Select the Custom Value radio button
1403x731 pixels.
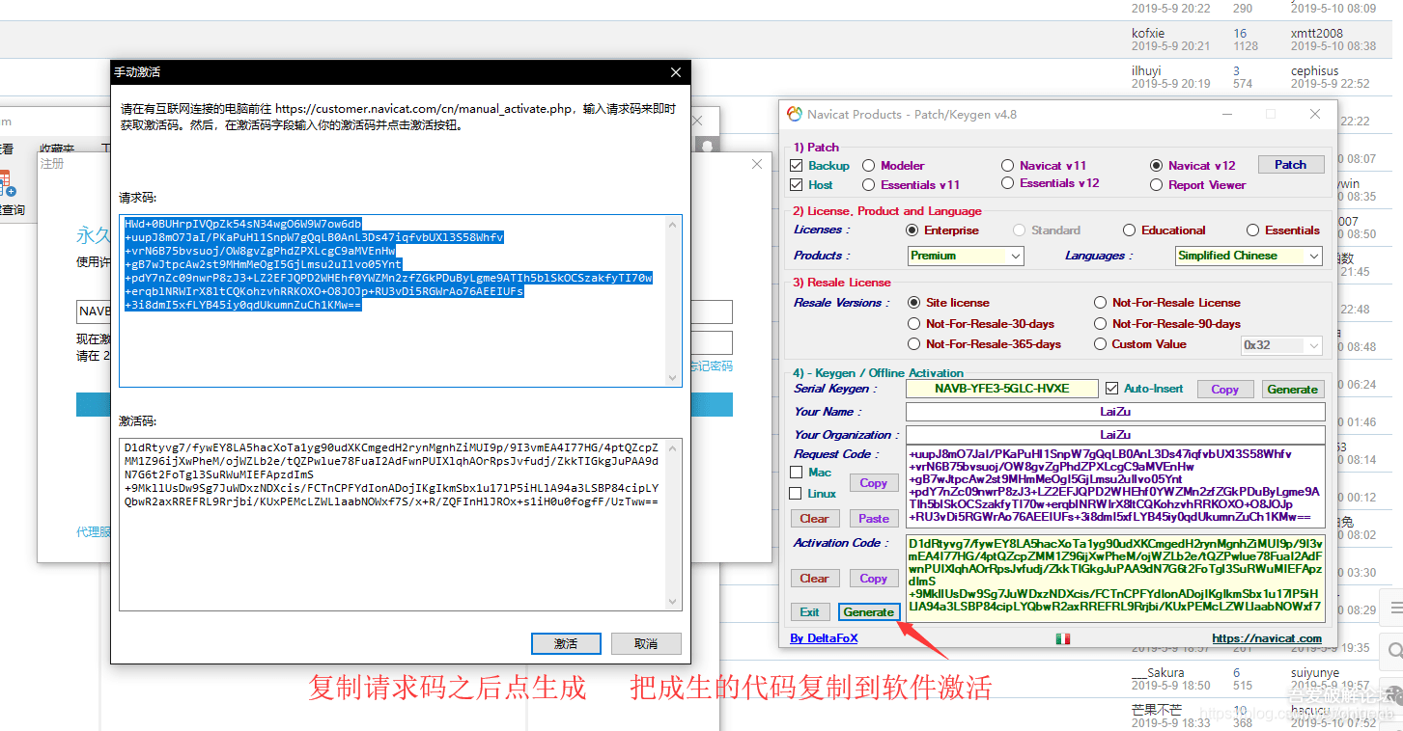coord(1101,344)
